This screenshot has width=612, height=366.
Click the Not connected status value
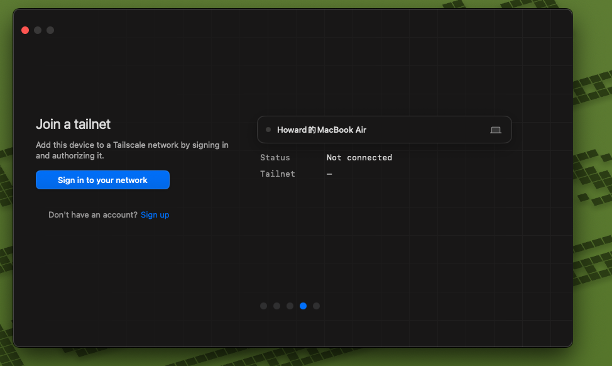pos(359,157)
